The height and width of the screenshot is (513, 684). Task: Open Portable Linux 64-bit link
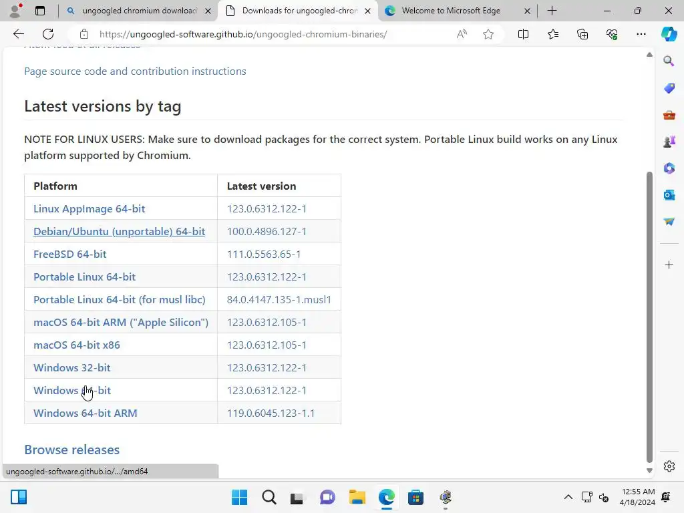click(85, 277)
